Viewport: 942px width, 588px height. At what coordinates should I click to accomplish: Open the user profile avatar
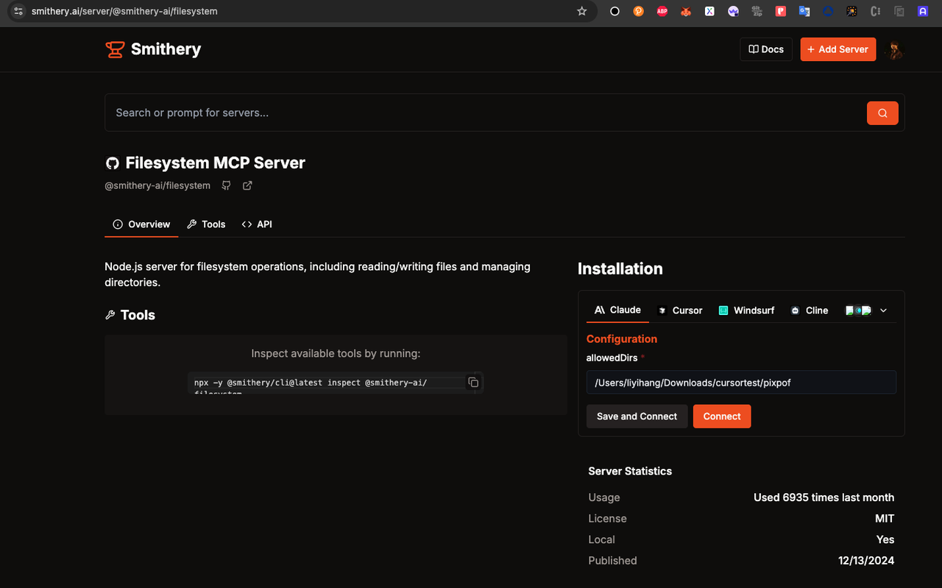click(894, 49)
